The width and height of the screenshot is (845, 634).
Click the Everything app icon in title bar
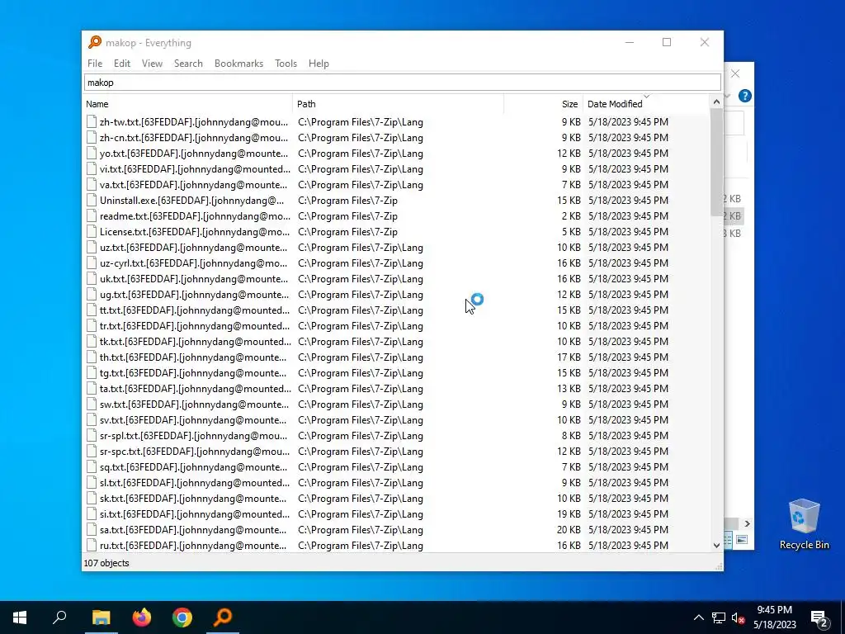pos(95,42)
